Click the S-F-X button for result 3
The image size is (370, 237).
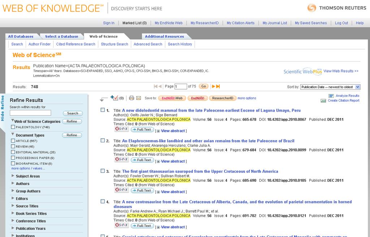tap(121, 190)
